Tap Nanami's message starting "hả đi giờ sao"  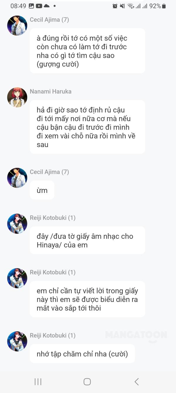point(87,127)
